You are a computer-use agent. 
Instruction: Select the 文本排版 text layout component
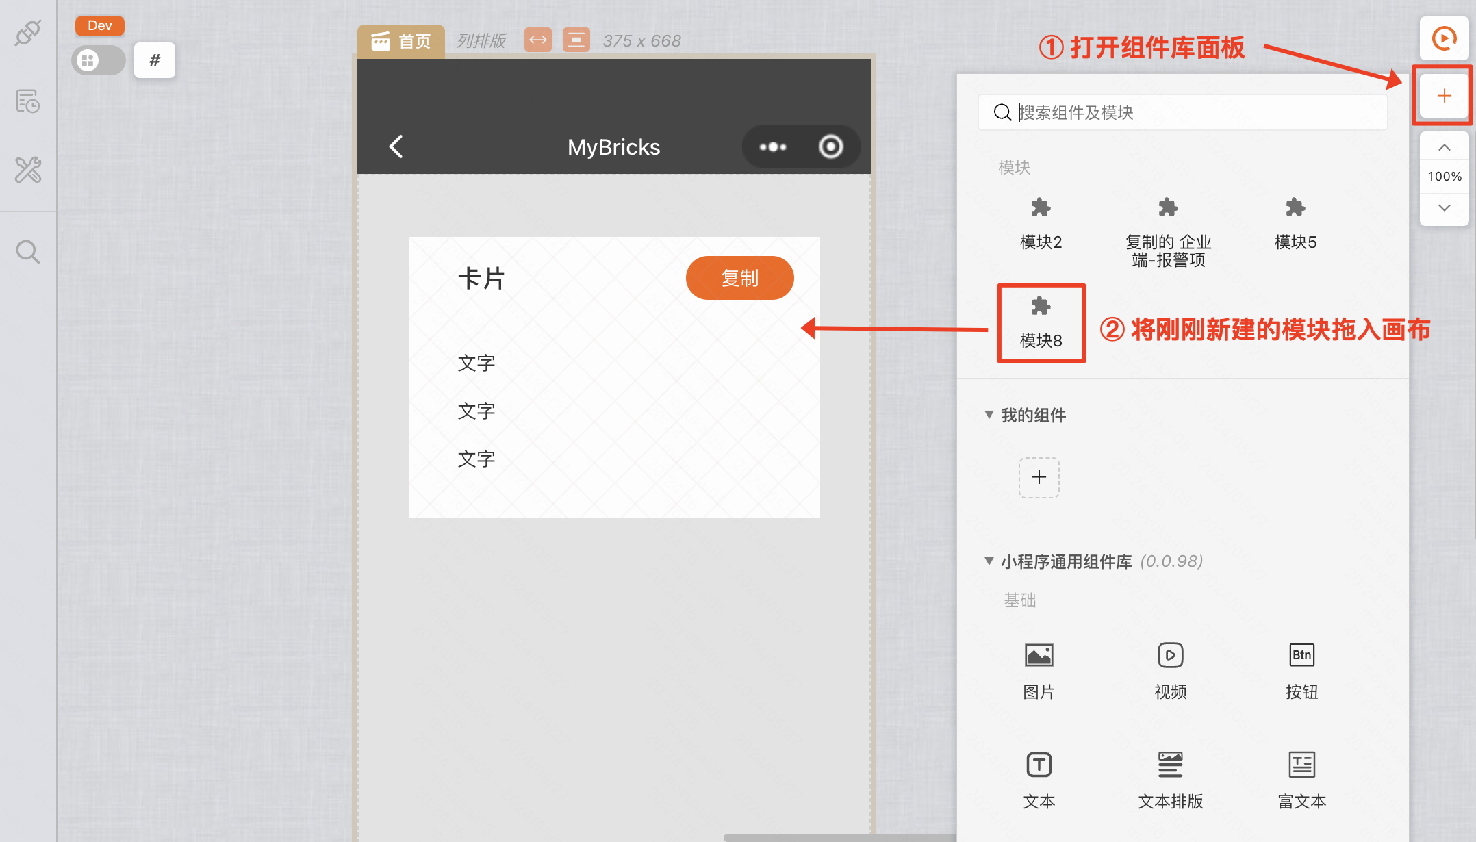[1171, 780]
